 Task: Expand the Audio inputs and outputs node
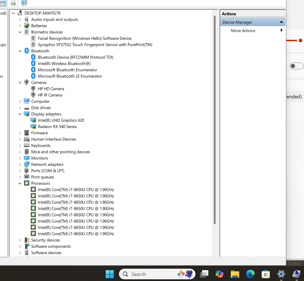click(x=20, y=19)
